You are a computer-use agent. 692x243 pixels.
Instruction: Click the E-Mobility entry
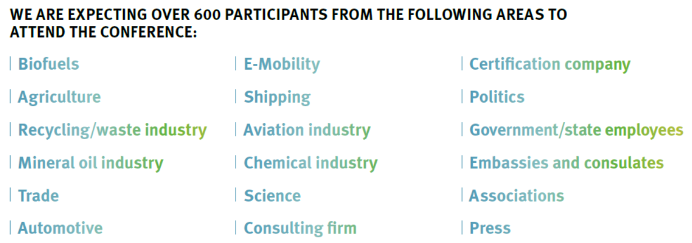tap(282, 65)
